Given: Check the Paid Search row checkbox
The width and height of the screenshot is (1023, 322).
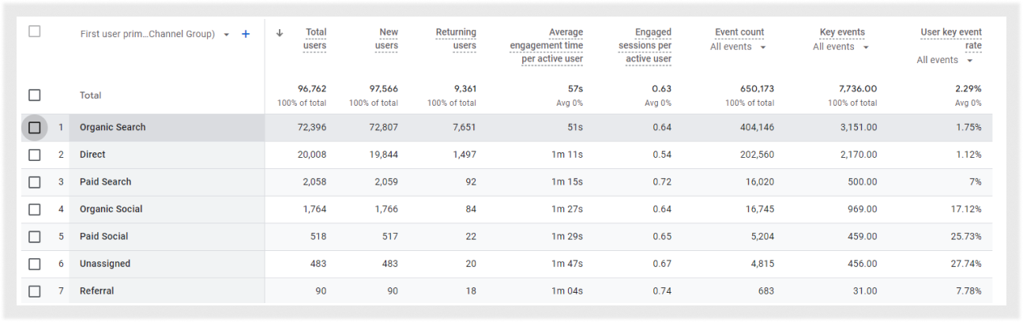Looking at the screenshot, I should [x=35, y=182].
